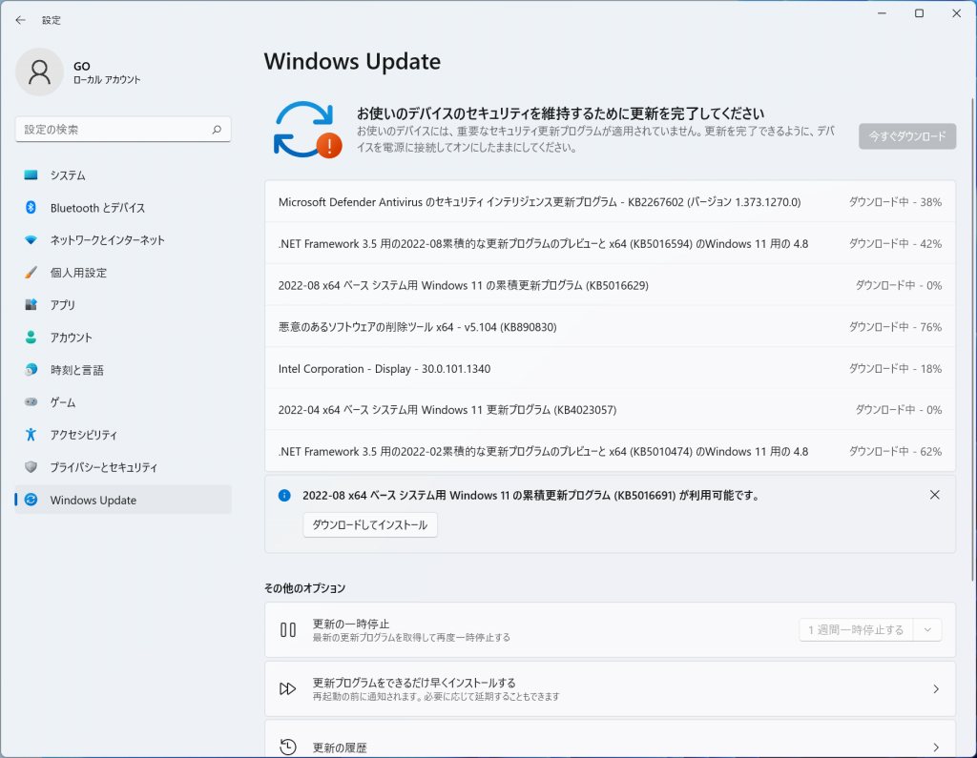Image resolution: width=977 pixels, height=758 pixels.
Task: Click 今すぐダウンロード button
Action: pos(907,135)
